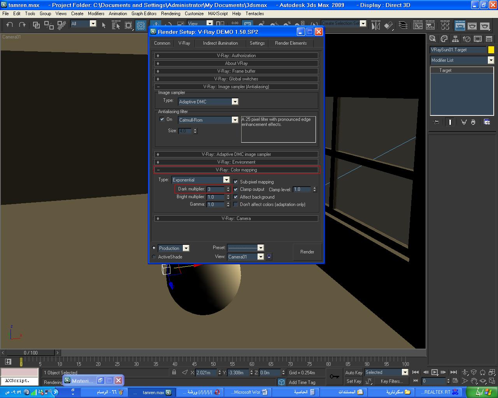Switch to Motion command panel tab
The height and width of the screenshot is (398, 498).
[x=466, y=38]
